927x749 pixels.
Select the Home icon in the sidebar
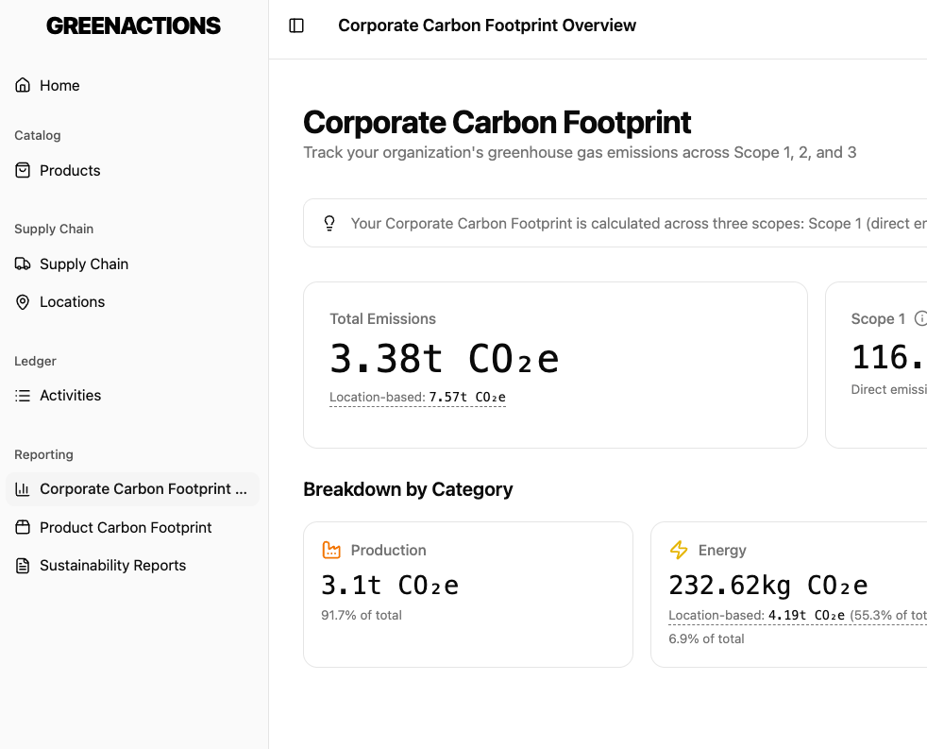(x=22, y=85)
